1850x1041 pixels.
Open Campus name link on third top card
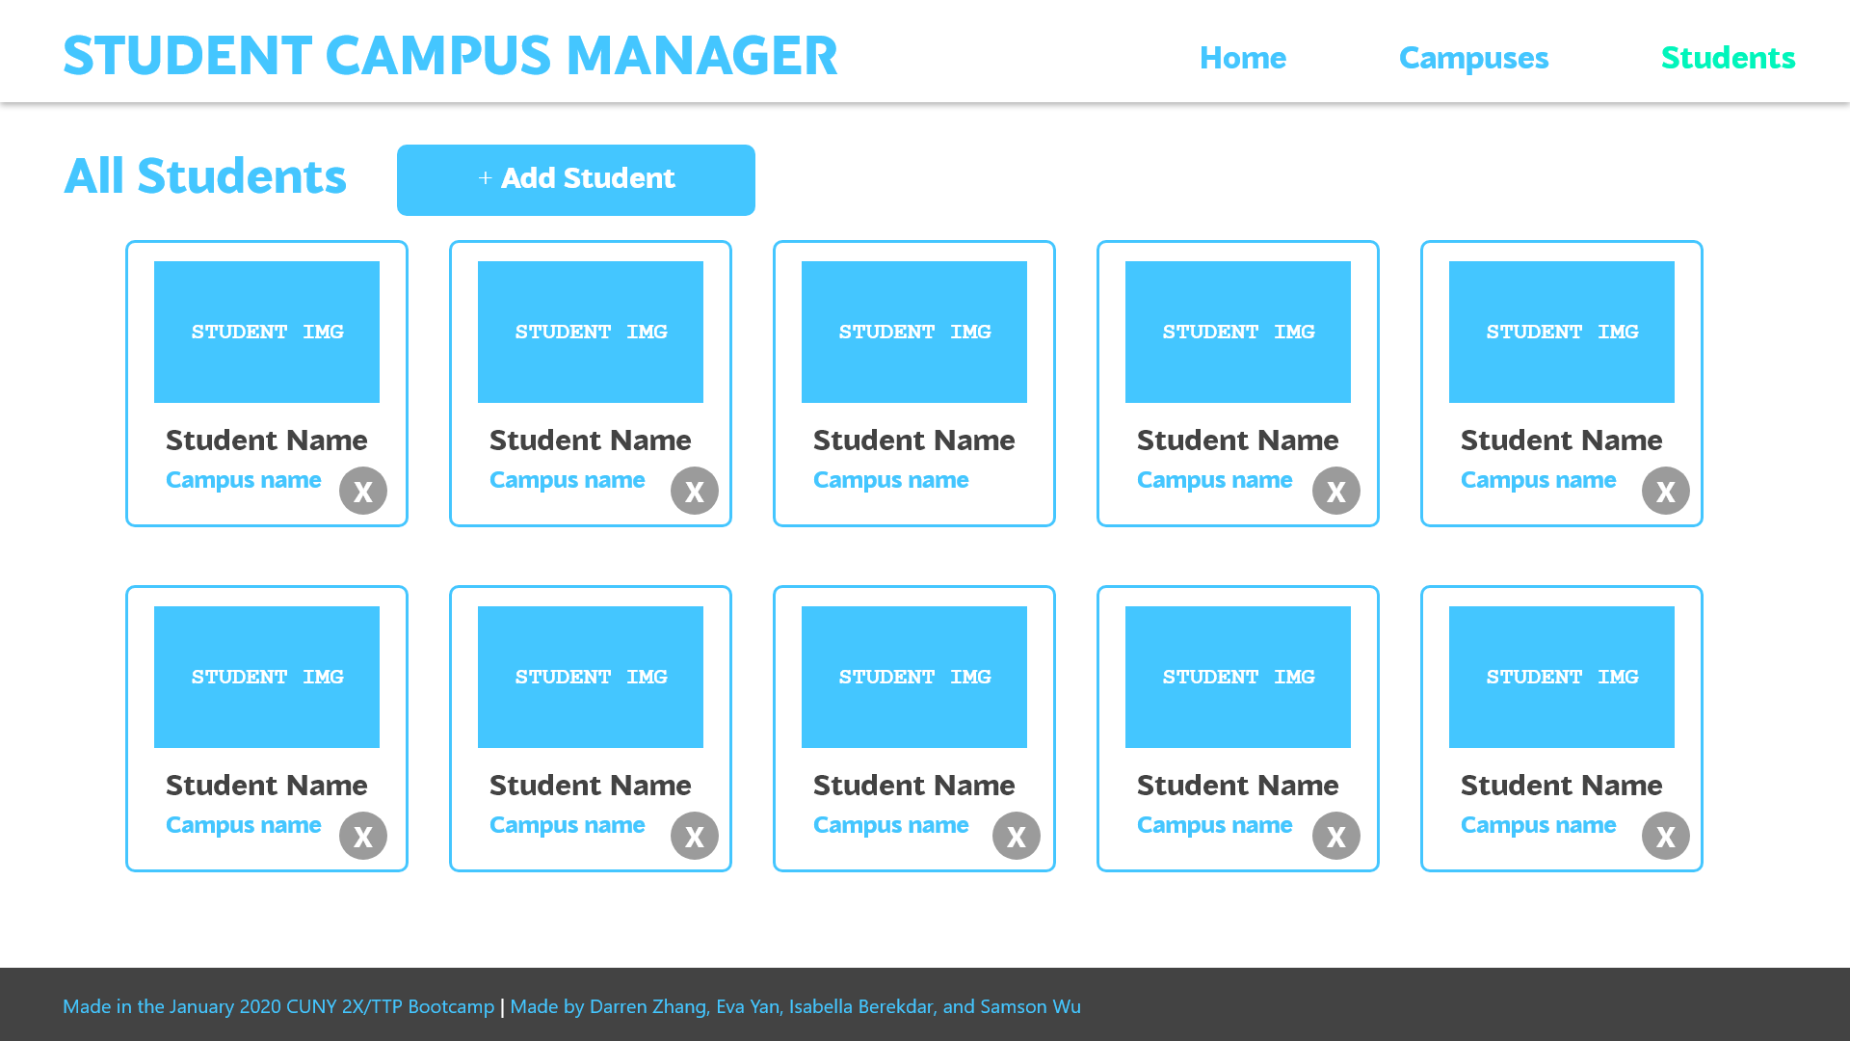tap(890, 480)
